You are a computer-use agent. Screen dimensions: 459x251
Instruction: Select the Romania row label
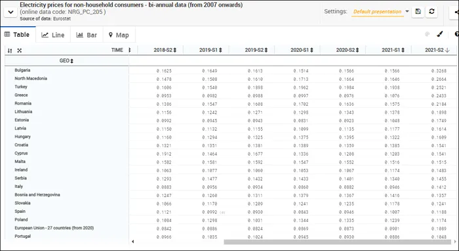23,103
